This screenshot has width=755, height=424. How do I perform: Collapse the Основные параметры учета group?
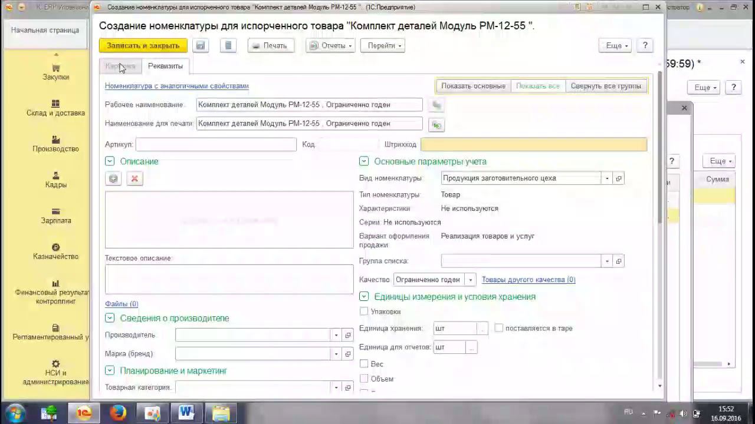click(x=363, y=161)
